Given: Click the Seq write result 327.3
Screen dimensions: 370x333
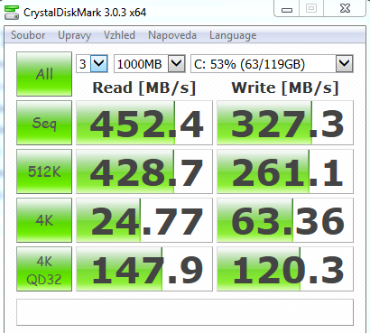Looking at the screenshot, I should click(285, 123).
